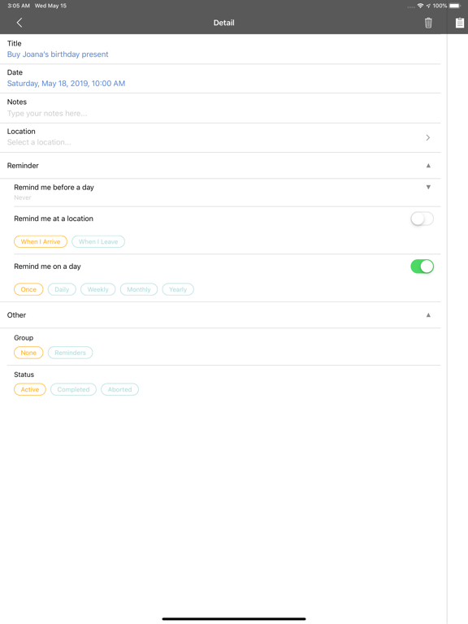Screen dimensions: 468x624
Task: Set status to Aborted
Action: pos(119,389)
